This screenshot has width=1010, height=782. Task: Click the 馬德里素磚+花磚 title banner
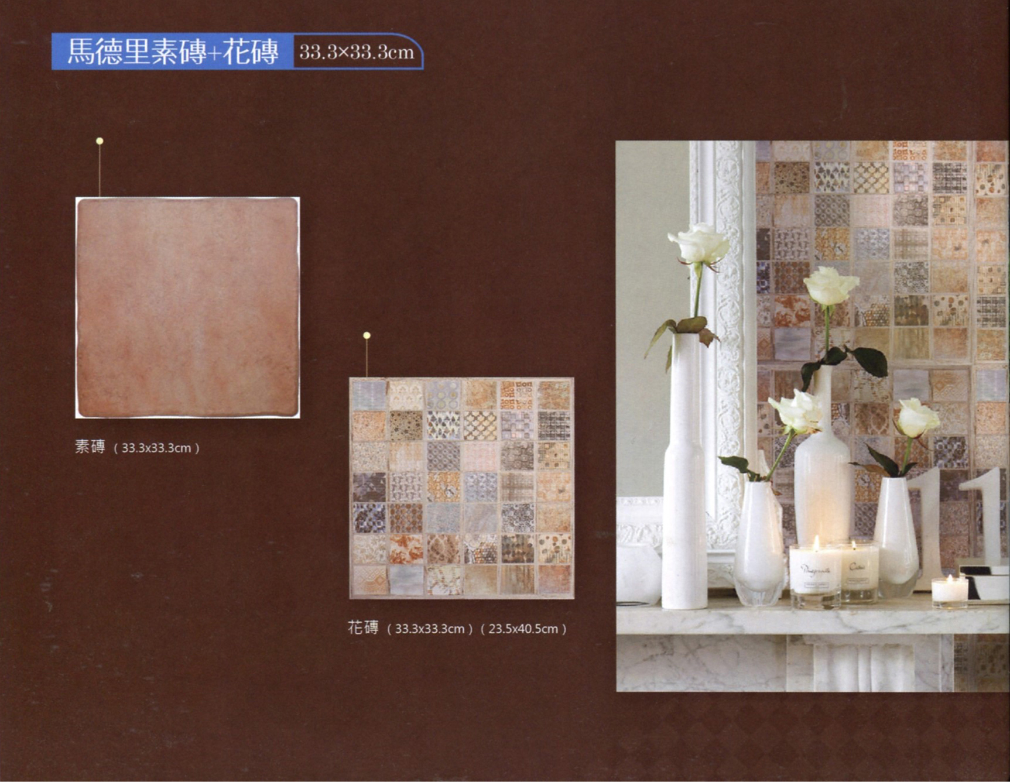(173, 52)
